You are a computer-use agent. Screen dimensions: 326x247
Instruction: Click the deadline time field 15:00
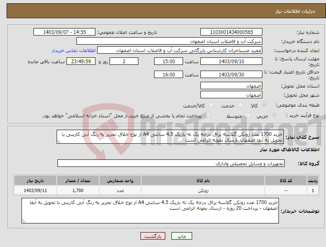coord(169,61)
